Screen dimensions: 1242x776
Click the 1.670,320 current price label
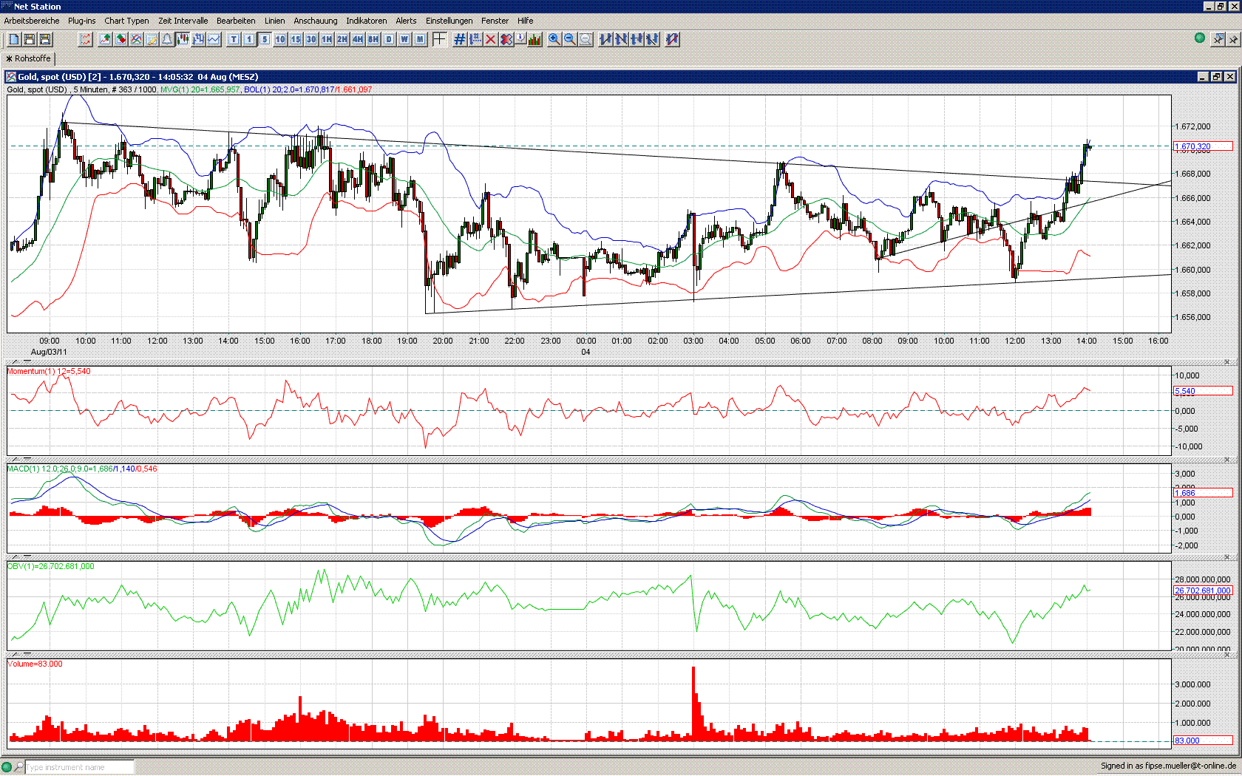coord(1203,146)
